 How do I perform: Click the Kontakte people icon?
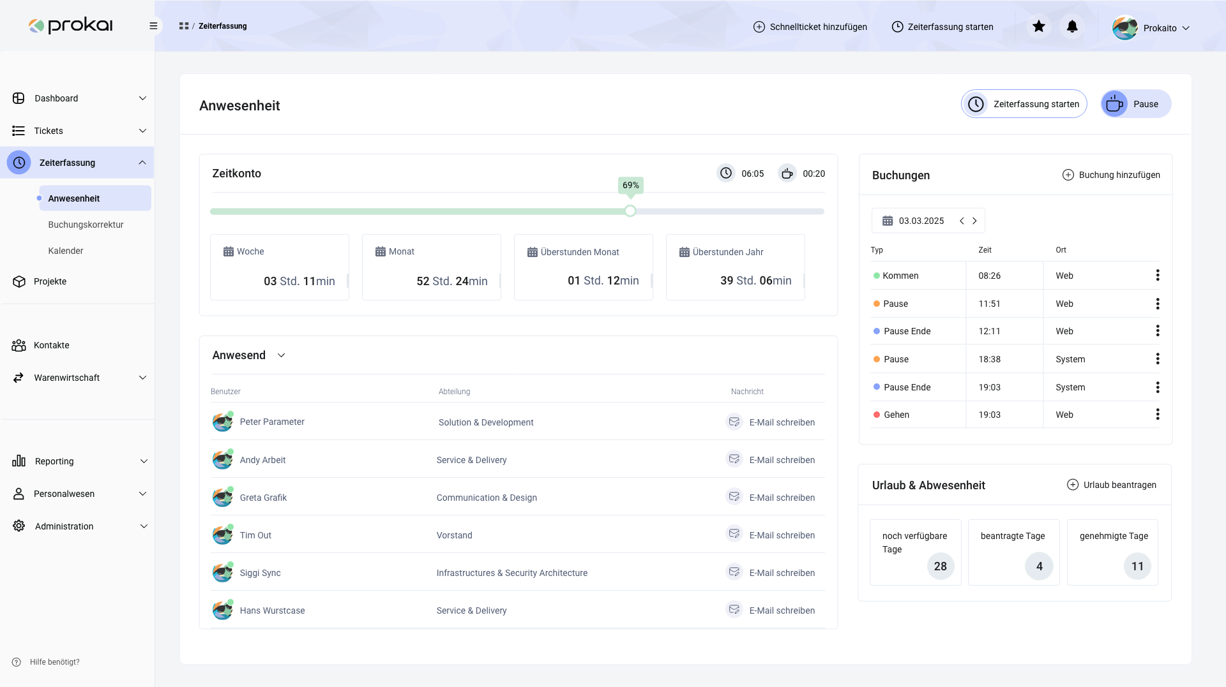pyautogui.click(x=19, y=345)
